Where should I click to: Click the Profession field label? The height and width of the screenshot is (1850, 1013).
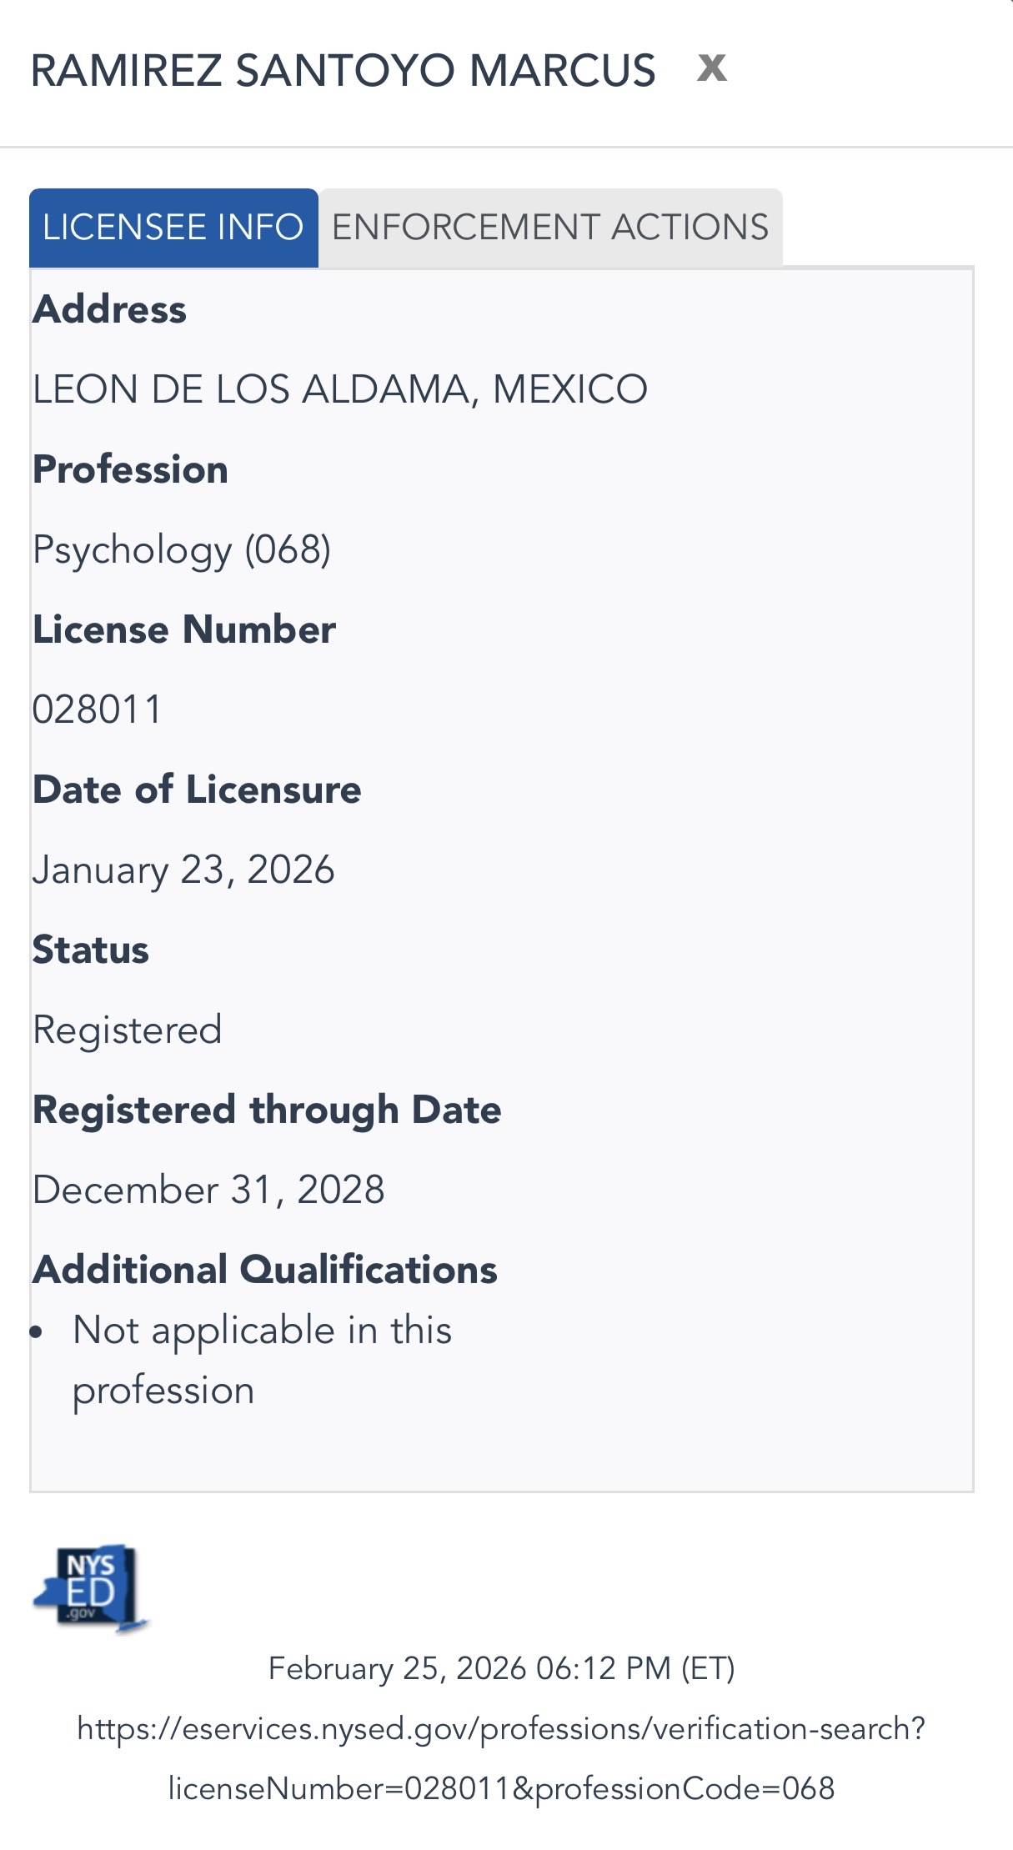[130, 469]
